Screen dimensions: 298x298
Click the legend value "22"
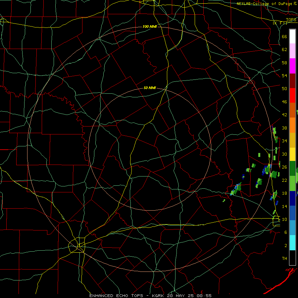tap(284, 180)
